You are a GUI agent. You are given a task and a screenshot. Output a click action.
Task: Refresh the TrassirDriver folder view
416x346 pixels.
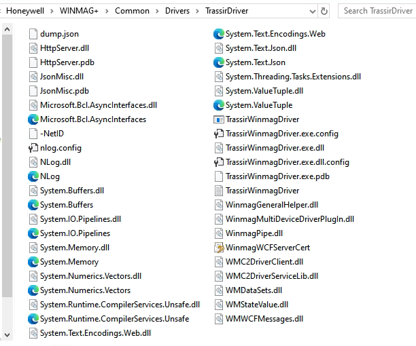click(324, 11)
